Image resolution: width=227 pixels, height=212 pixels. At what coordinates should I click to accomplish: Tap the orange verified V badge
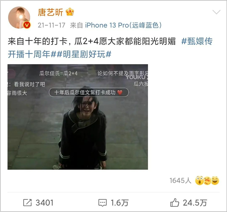(27, 25)
